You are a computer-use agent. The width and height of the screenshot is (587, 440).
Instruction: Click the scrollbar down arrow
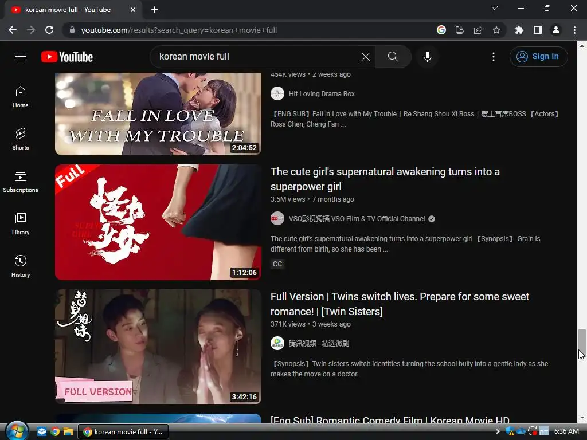[x=582, y=418]
